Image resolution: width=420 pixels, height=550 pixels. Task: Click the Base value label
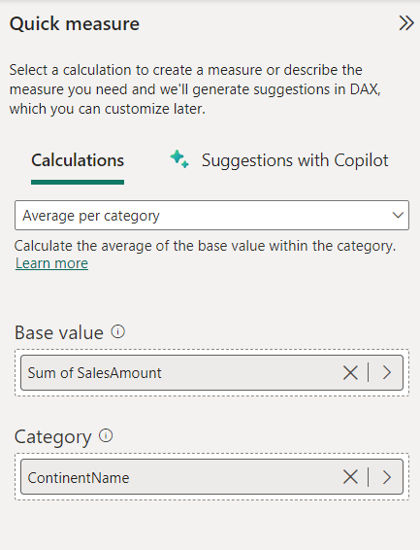59,332
